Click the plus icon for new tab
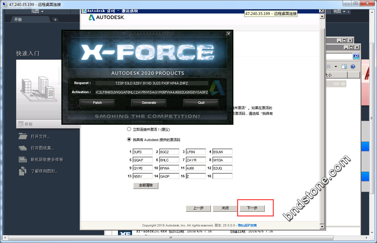The width and height of the screenshot is (377, 243). point(55,20)
